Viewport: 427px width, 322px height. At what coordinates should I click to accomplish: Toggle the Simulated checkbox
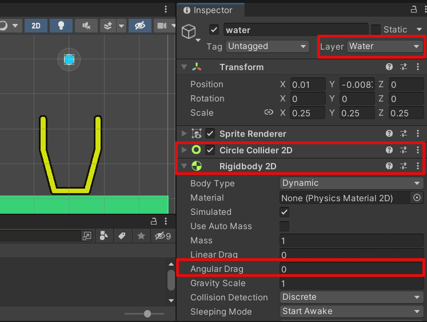tap(284, 212)
